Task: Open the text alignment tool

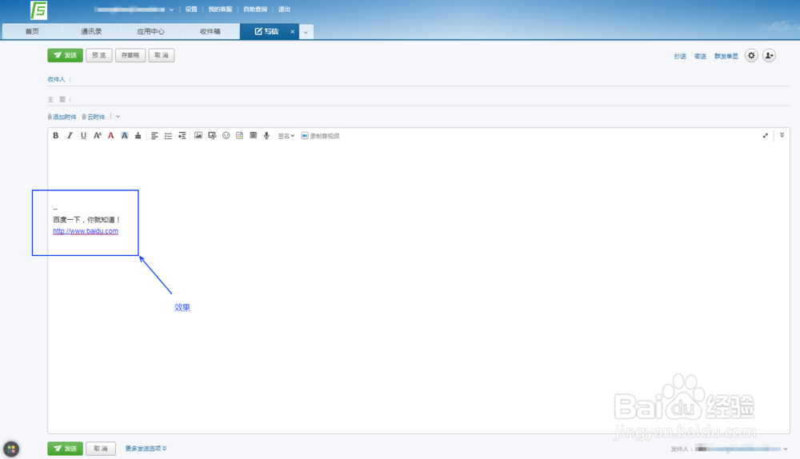Action: pyautogui.click(x=154, y=136)
